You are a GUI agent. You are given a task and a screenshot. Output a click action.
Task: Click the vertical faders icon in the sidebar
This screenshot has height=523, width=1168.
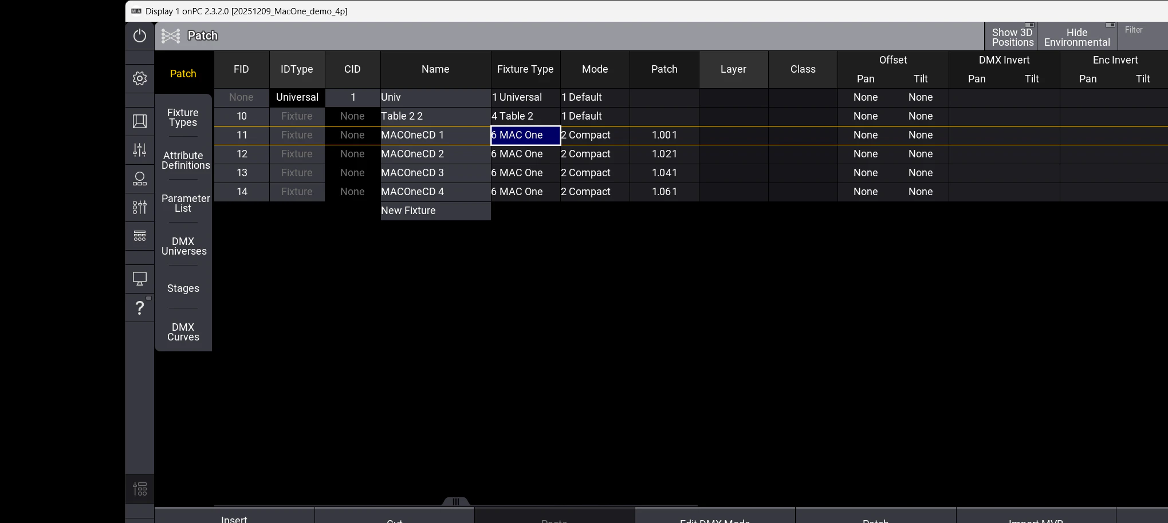click(x=140, y=150)
